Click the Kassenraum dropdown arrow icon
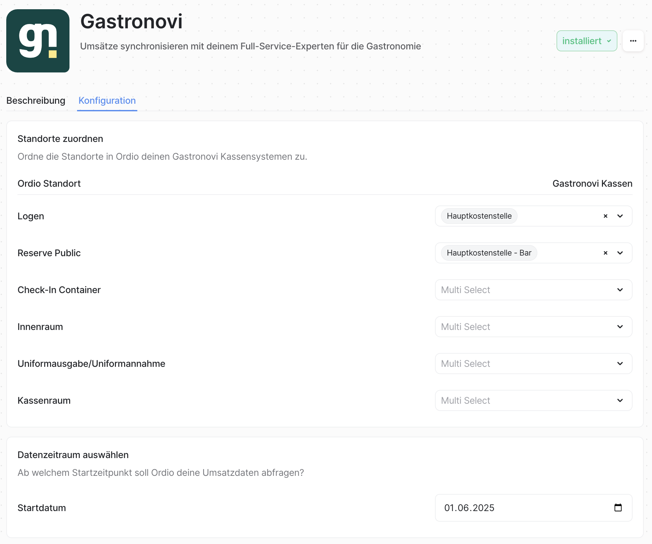Image resolution: width=652 pixels, height=544 pixels. coord(620,400)
